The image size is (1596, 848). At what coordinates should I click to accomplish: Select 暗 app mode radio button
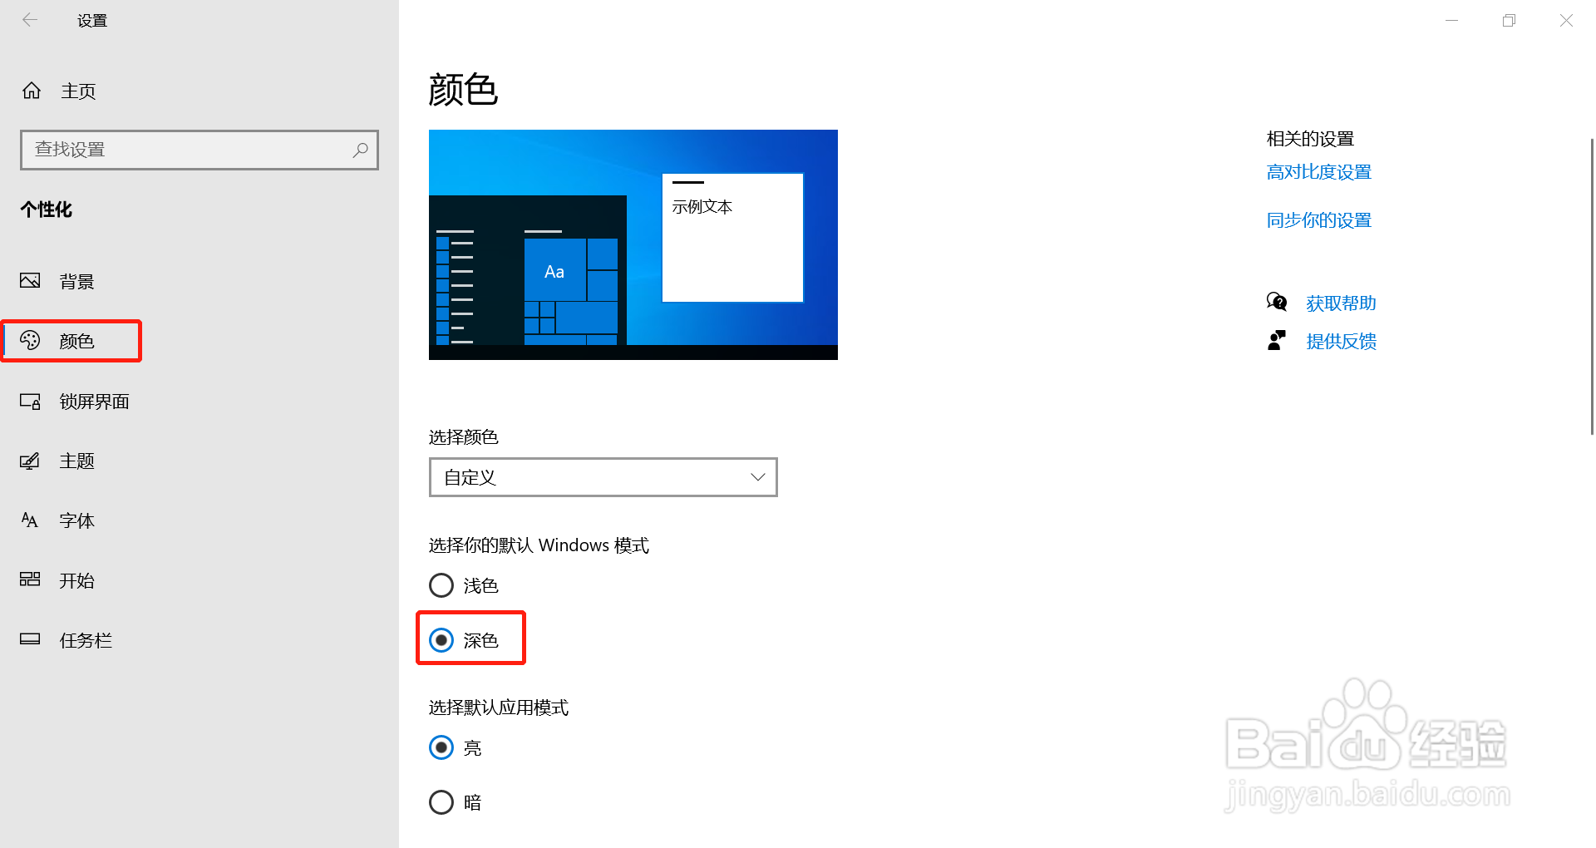[x=441, y=802]
